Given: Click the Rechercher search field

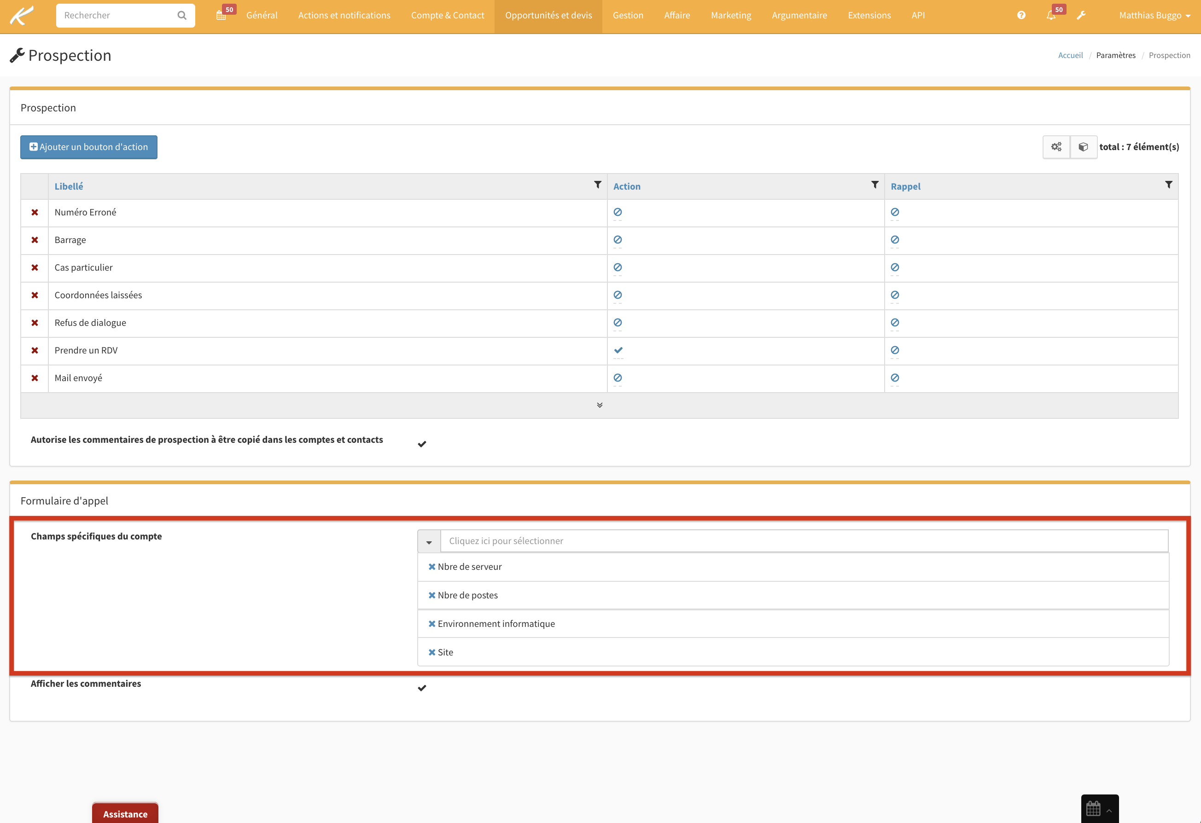Looking at the screenshot, I should point(118,16).
